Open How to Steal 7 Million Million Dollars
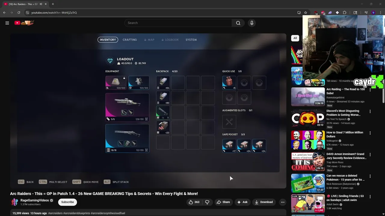The height and width of the screenshot is (216, 385). click(345, 134)
